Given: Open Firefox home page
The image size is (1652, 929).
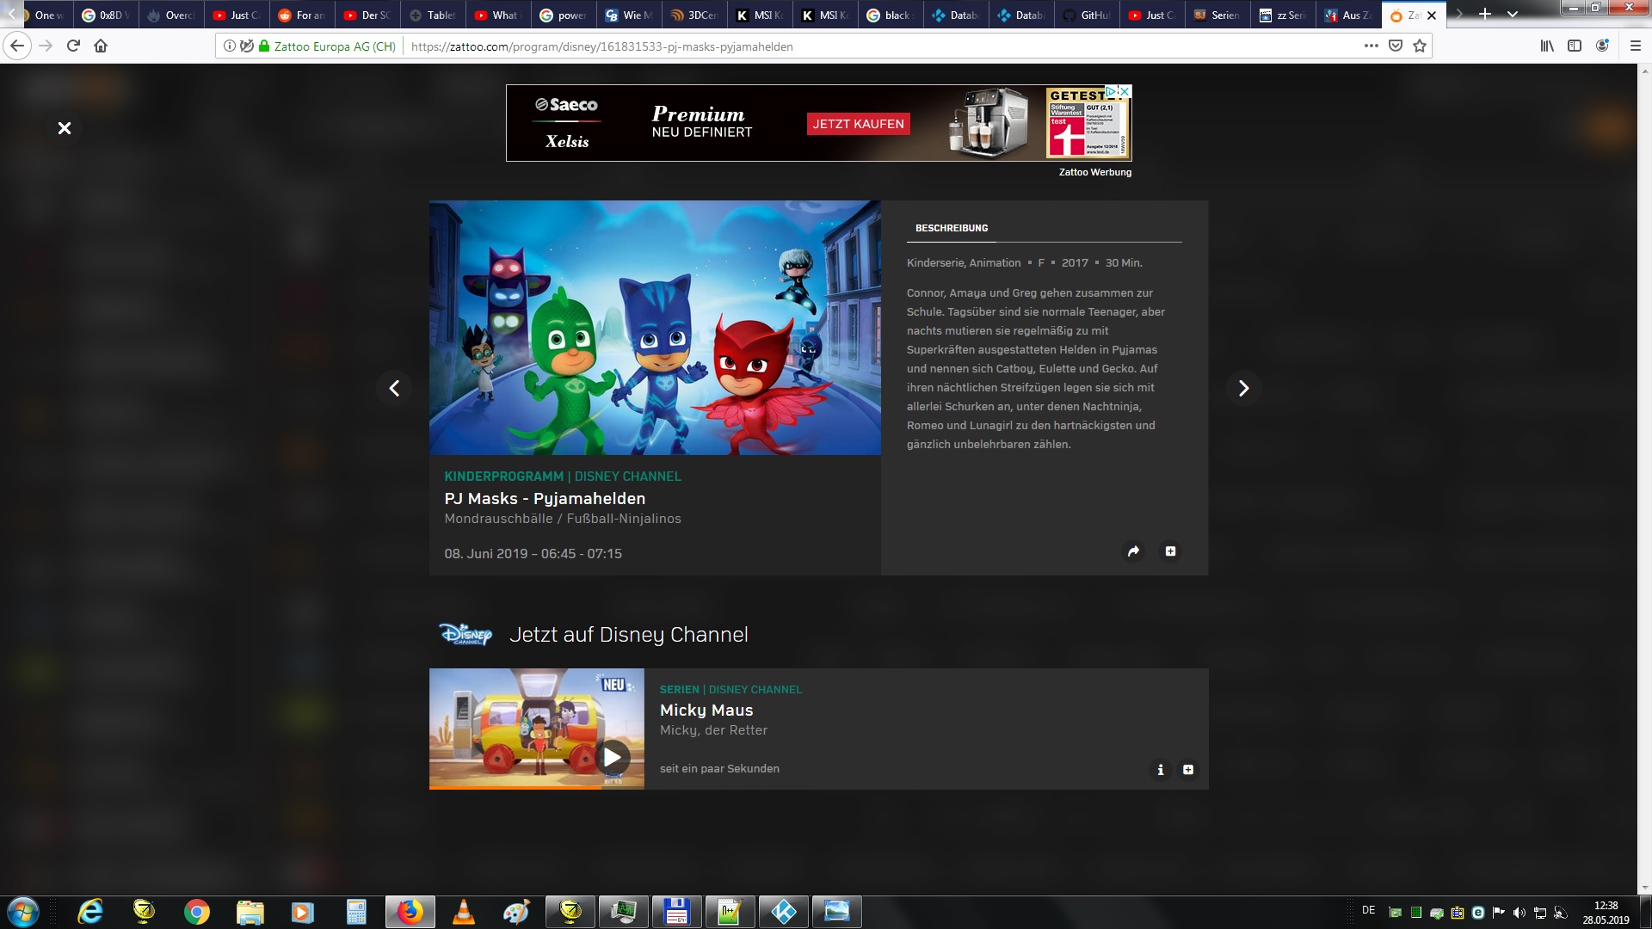Looking at the screenshot, I should [101, 46].
